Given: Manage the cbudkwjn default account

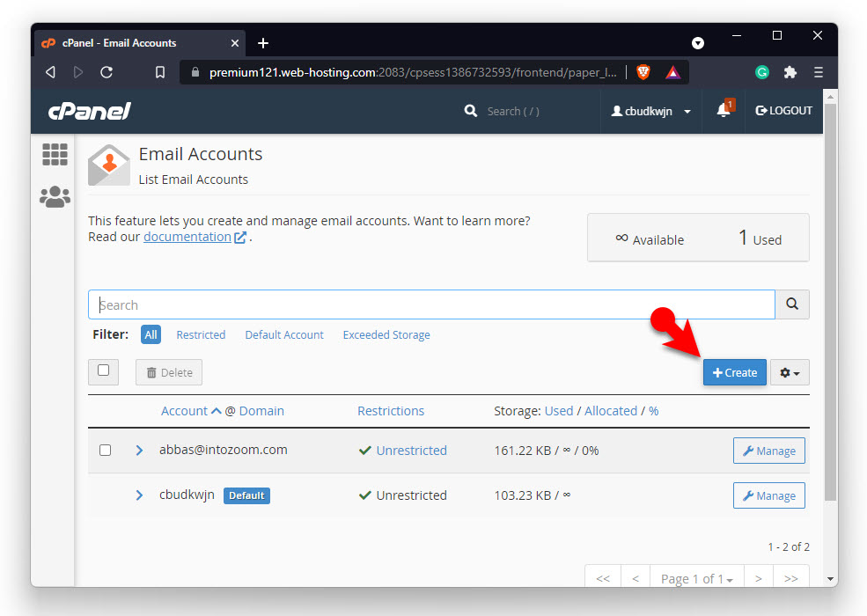Looking at the screenshot, I should click(768, 495).
